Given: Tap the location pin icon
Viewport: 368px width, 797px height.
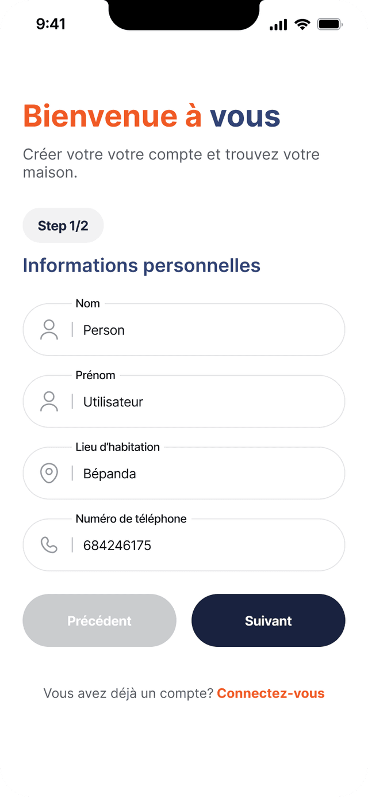Looking at the screenshot, I should [49, 474].
